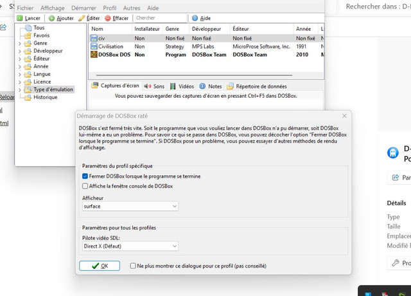
Task: Click the Installateur column header
Action: click(x=147, y=29)
